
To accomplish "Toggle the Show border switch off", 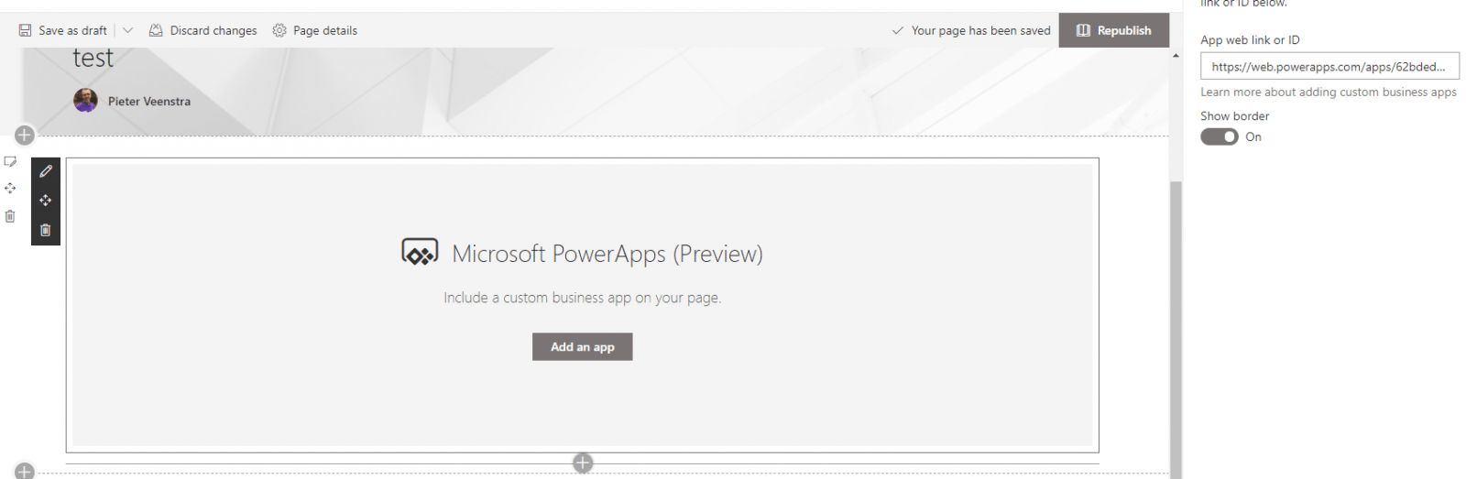I will (1220, 136).
